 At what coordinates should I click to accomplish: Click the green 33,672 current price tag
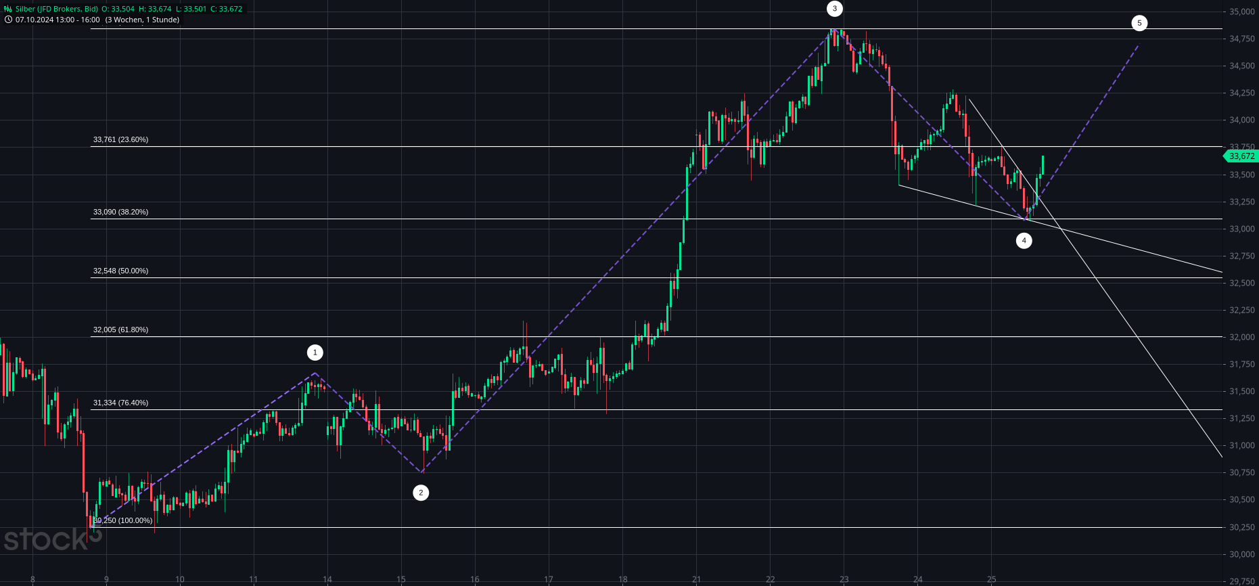point(1241,156)
